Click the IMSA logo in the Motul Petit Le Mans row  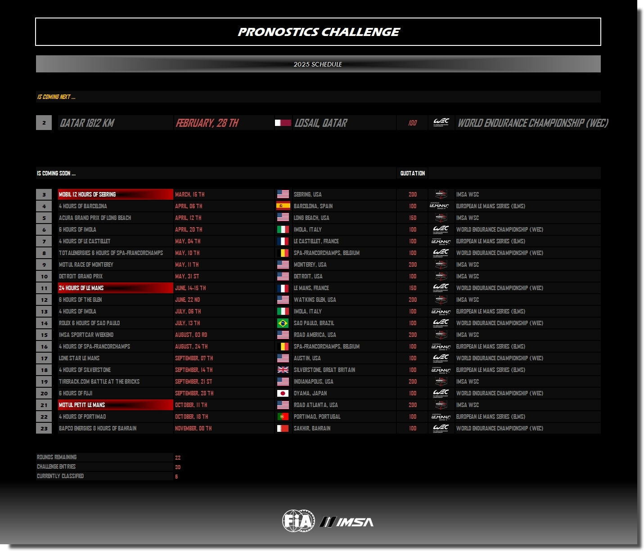[x=441, y=405]
